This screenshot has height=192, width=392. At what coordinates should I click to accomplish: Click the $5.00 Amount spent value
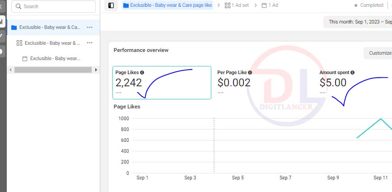(333, 83)
